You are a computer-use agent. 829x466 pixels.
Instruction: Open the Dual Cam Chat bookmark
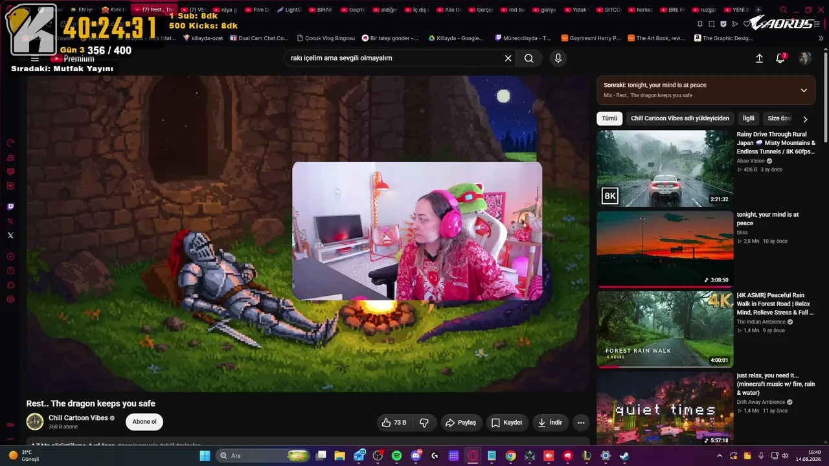coord(258,38)
